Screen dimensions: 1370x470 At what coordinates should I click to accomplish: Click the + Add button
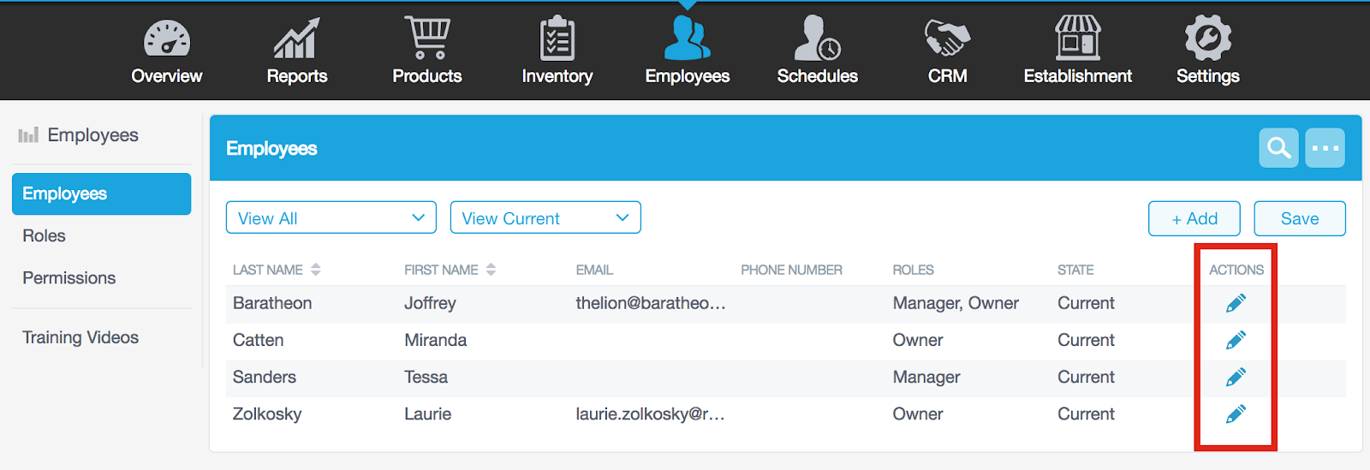[x=1194, y=218]
